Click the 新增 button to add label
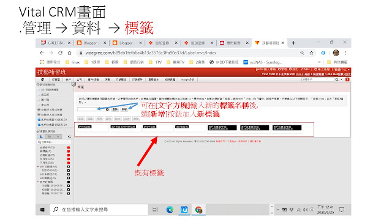This screenshot has height=220, width=392. [124, 109]
